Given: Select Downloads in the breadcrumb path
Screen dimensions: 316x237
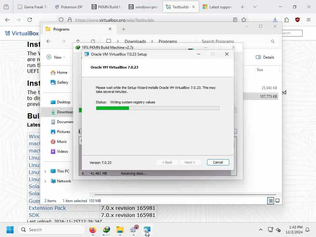Looking at the screenshot, I should pos(135,41).
